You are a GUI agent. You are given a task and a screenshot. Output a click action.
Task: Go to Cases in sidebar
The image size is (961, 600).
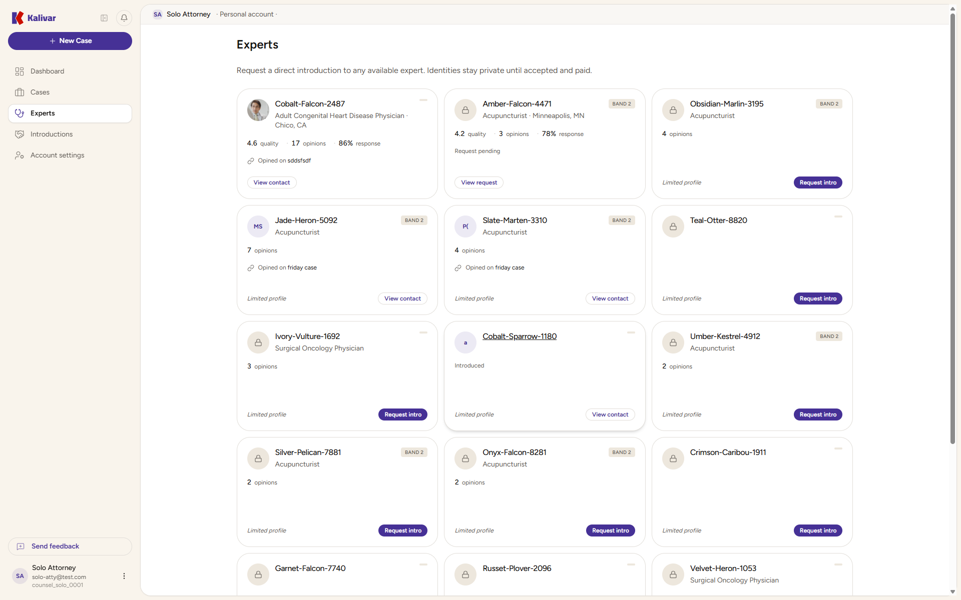pos(70,92)
